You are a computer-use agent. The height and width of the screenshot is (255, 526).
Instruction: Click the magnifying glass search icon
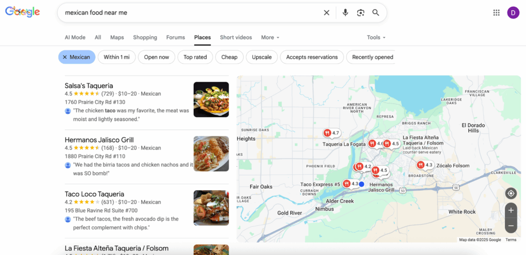(376, 13)
